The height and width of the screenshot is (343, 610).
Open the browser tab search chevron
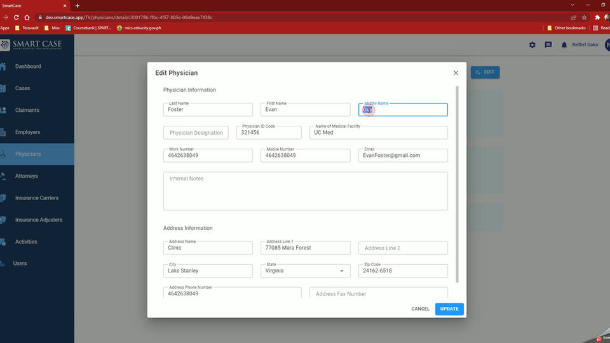[x=573, y=5]
